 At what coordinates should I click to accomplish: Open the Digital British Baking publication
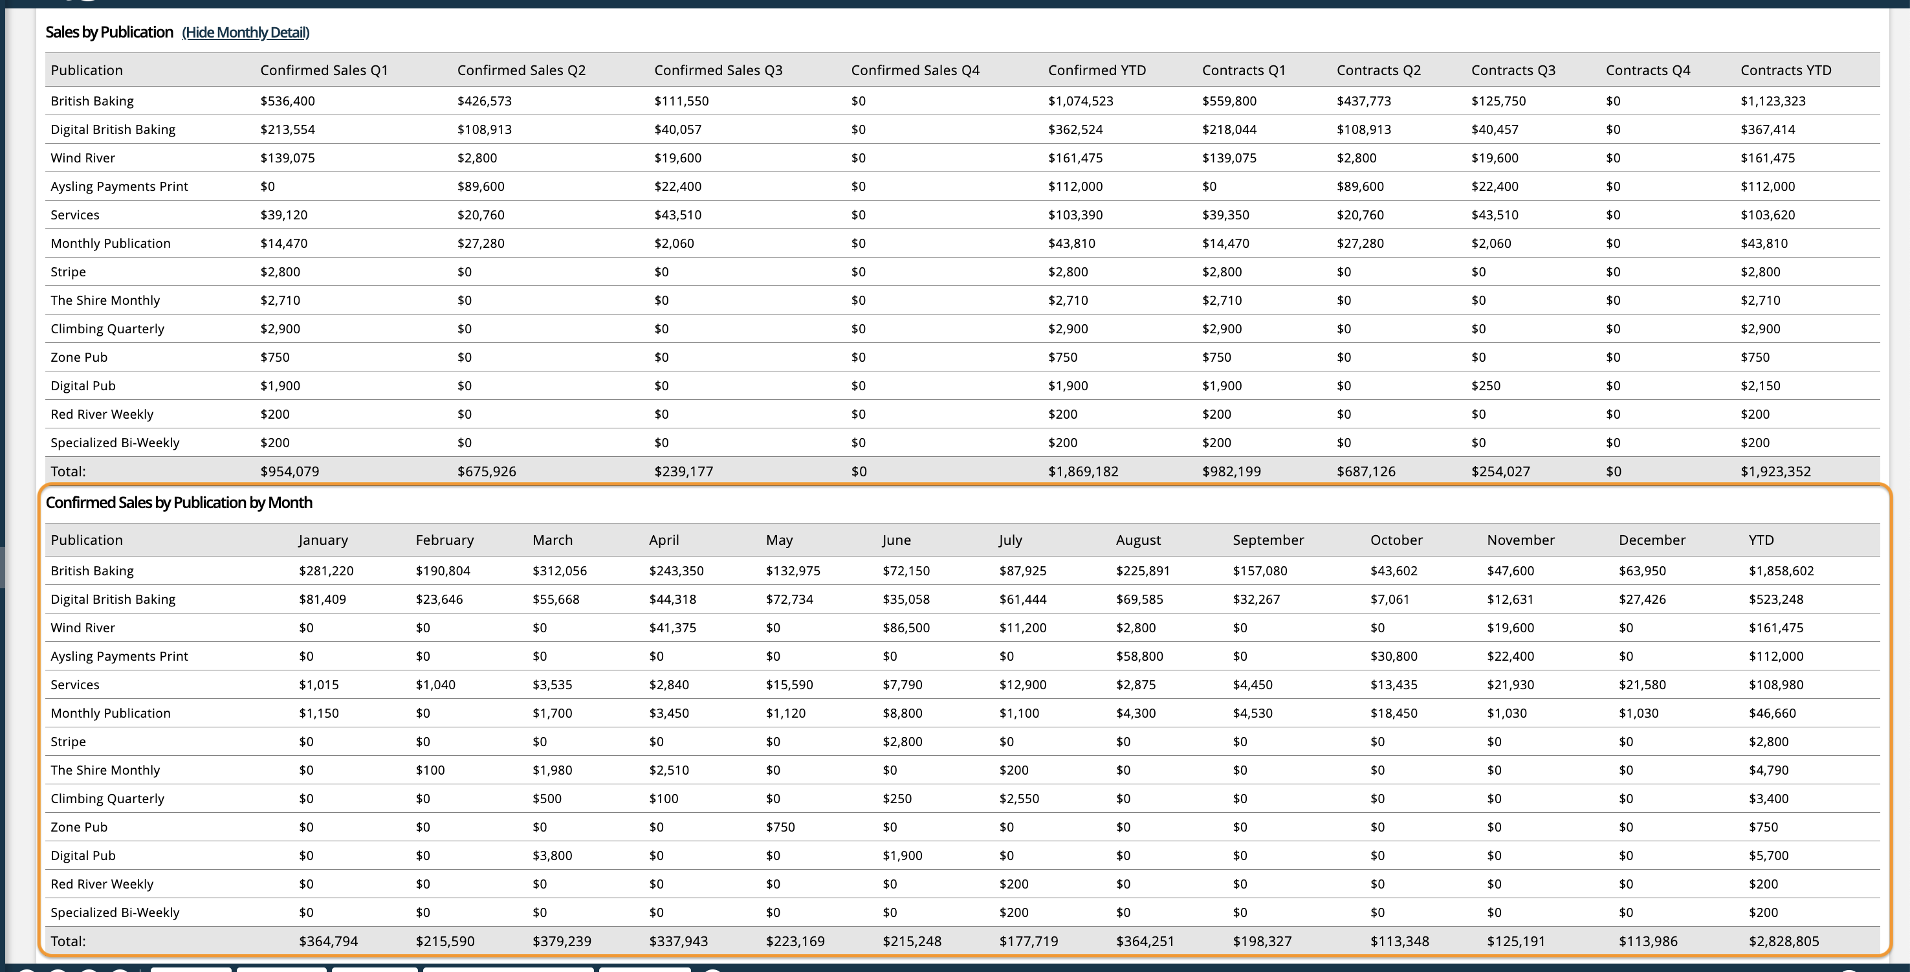pyautogui.click(x=113, y=129)
